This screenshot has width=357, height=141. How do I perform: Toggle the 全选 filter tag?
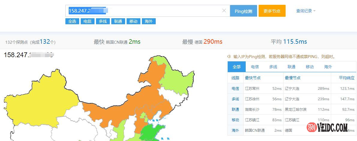click(x=72, y=21)
